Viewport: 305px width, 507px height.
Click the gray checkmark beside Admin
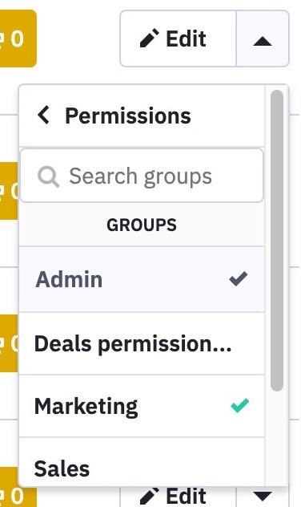239,278
